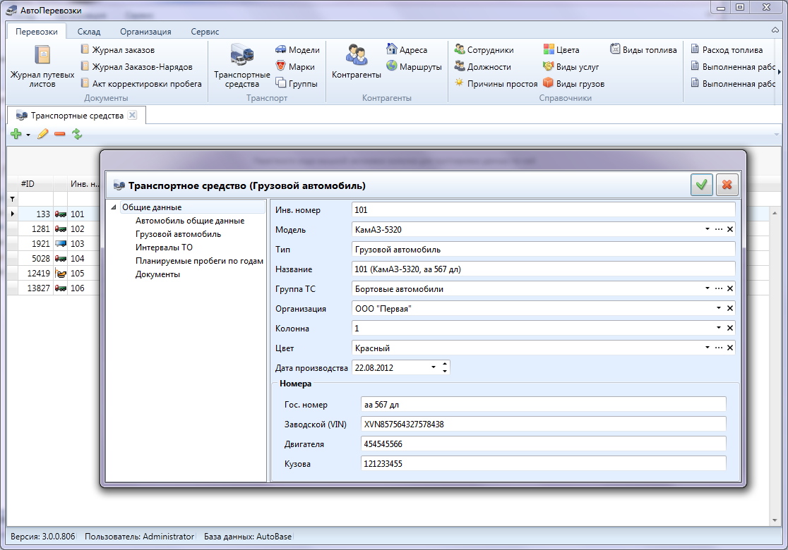
Task: Click the green refresh arrows icon
Action: tap(77, 134)
